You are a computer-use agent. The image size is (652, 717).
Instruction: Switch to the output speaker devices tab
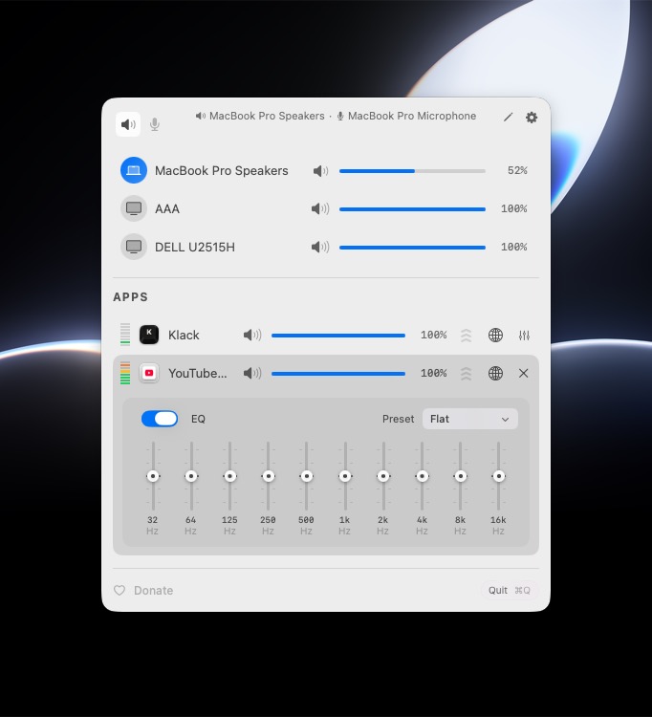pyautogui.click(x=128, y=124)
